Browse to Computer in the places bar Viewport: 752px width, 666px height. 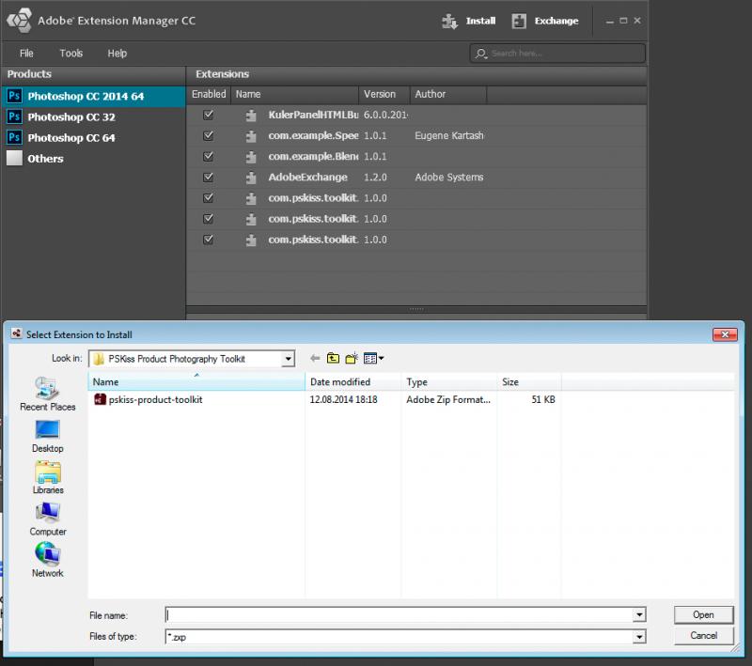pos(48,519)
